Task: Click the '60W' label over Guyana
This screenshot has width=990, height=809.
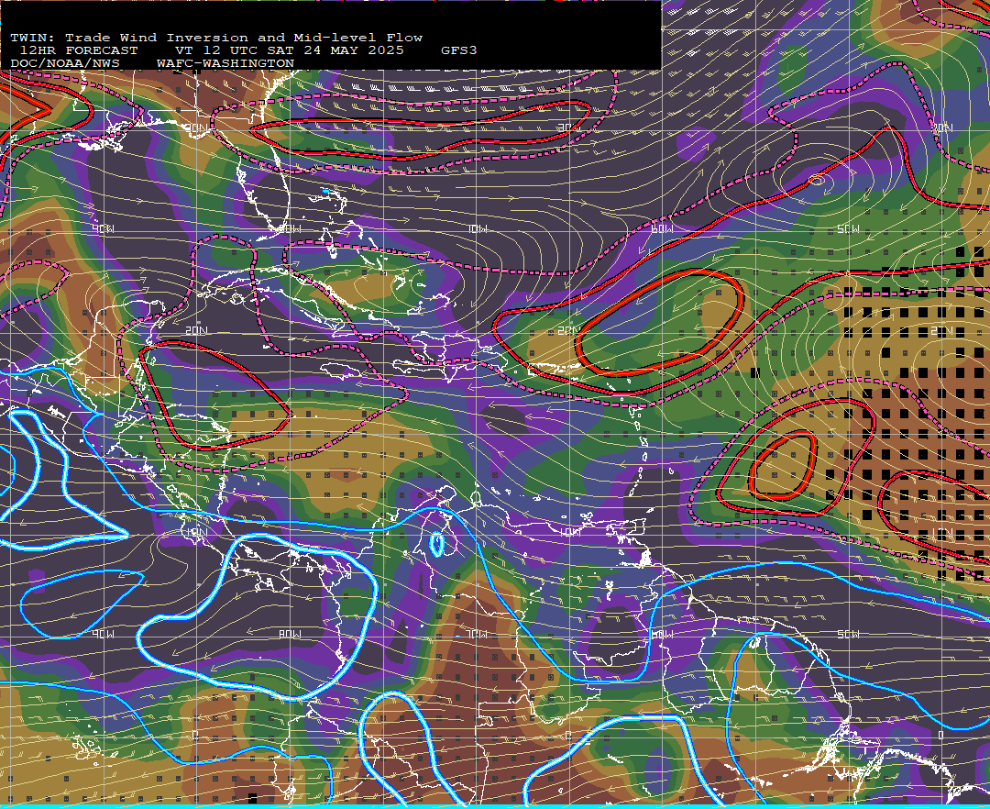Action: (x=662, y=634)
